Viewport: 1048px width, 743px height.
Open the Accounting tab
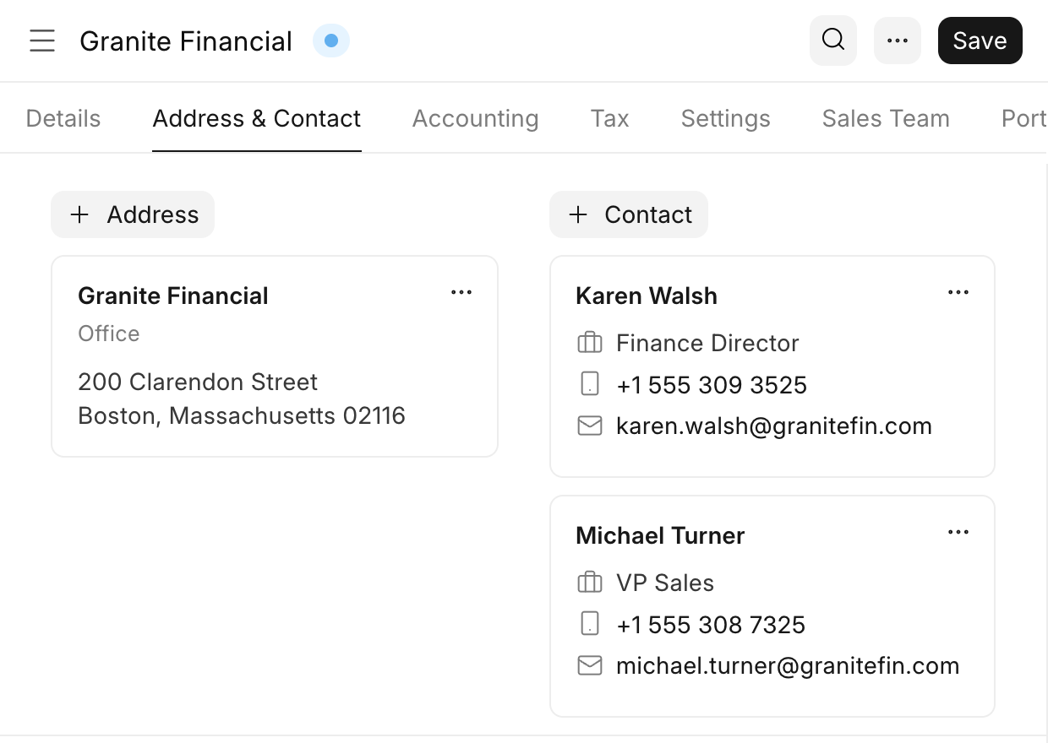coord(475,118)
